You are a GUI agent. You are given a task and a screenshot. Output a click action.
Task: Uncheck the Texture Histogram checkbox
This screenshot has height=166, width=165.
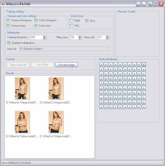[8, 20]
